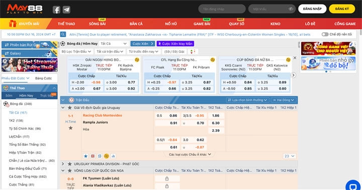362x190 pixels.
Task: Open the Facebook page icon
Action: [56, 10]
